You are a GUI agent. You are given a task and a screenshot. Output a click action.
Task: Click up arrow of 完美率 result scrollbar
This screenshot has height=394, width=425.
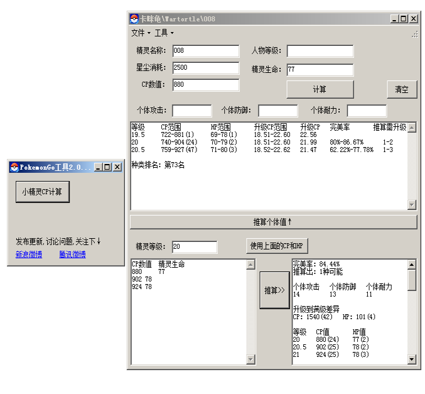412,265
